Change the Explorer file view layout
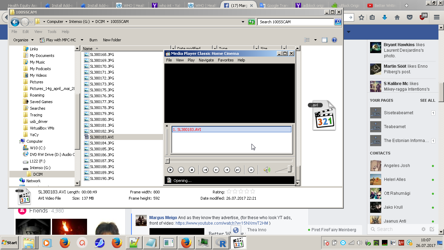The height and width of the screenshot is (250, 444). (x=307, y=40)
